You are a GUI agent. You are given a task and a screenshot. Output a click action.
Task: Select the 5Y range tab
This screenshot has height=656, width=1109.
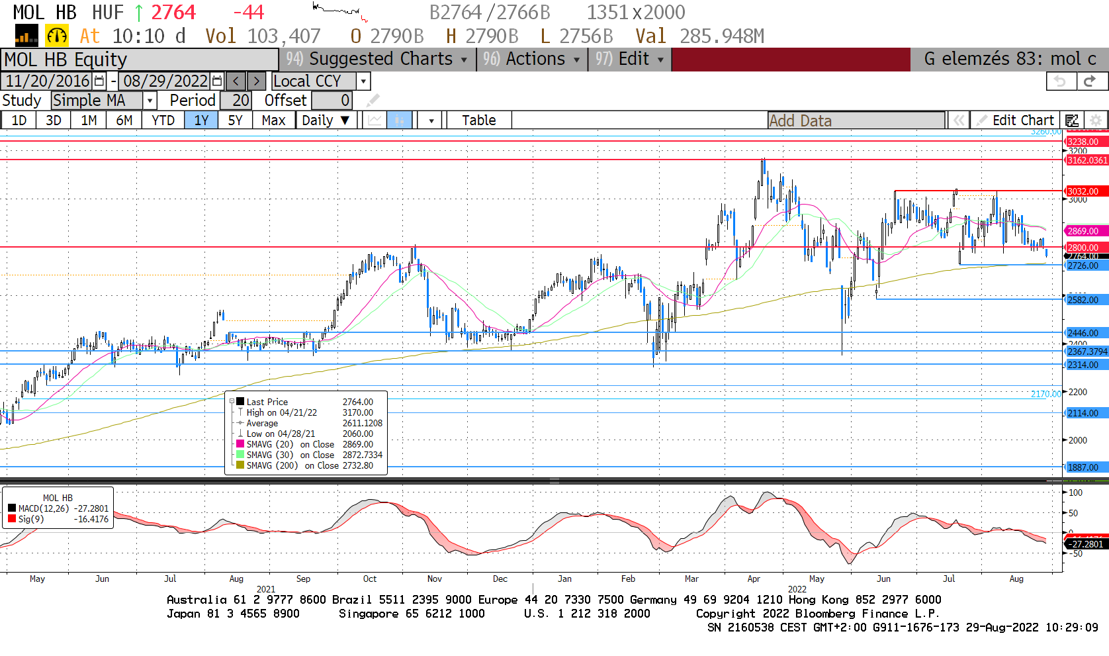[235, 120]
